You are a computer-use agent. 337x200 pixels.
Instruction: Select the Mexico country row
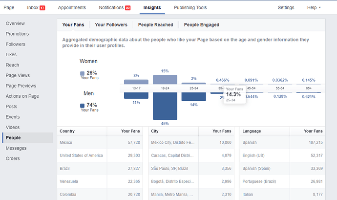[x=100, y=142]
